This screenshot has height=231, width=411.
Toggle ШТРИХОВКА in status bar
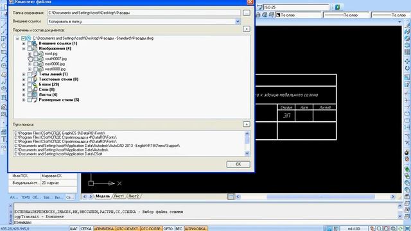195,228
